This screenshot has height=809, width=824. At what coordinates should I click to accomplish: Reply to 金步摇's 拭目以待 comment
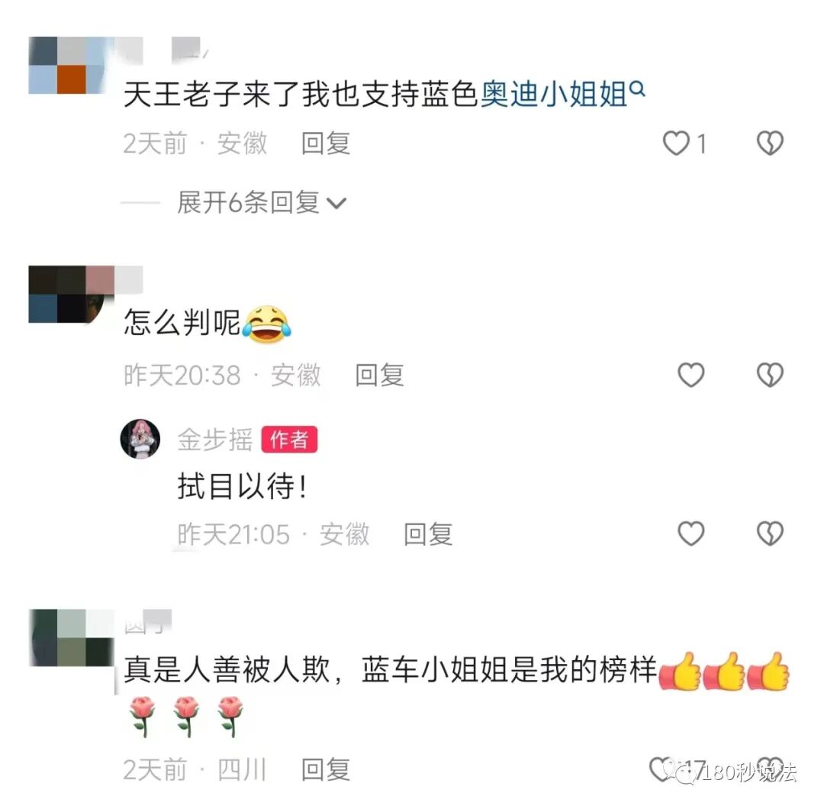point(428,534)
